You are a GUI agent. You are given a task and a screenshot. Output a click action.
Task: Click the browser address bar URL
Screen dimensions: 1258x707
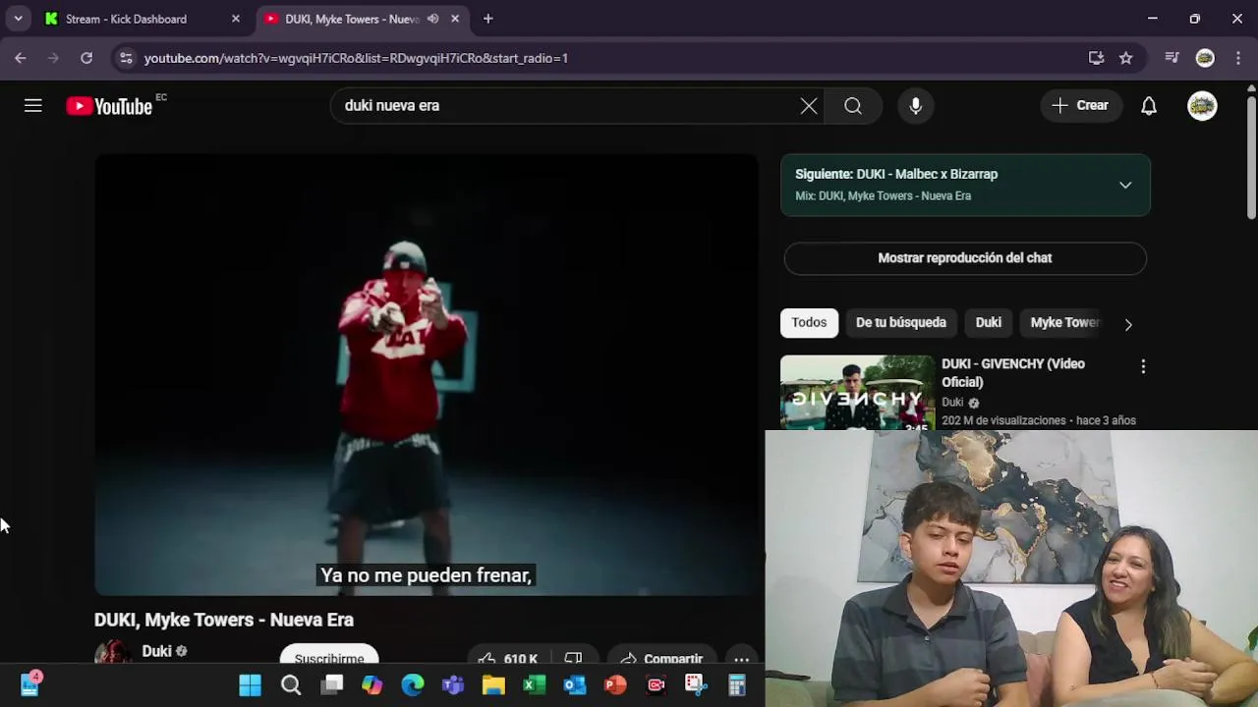(x=356, y=58)
